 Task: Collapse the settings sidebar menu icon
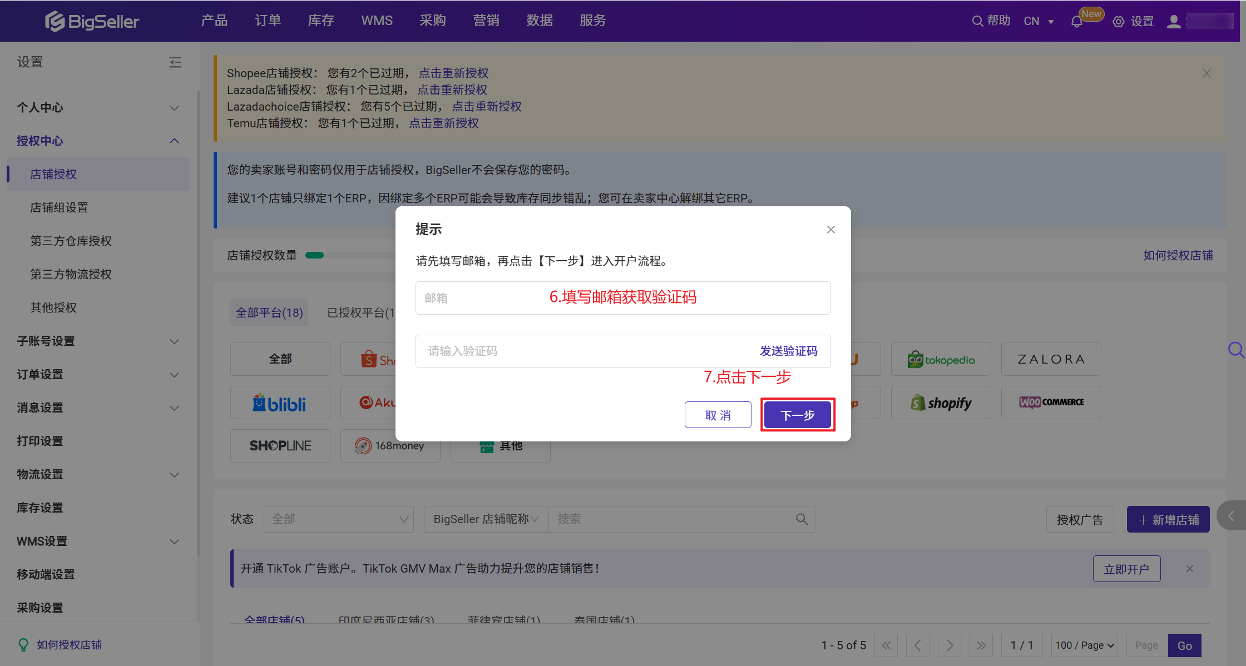[175, 62]
